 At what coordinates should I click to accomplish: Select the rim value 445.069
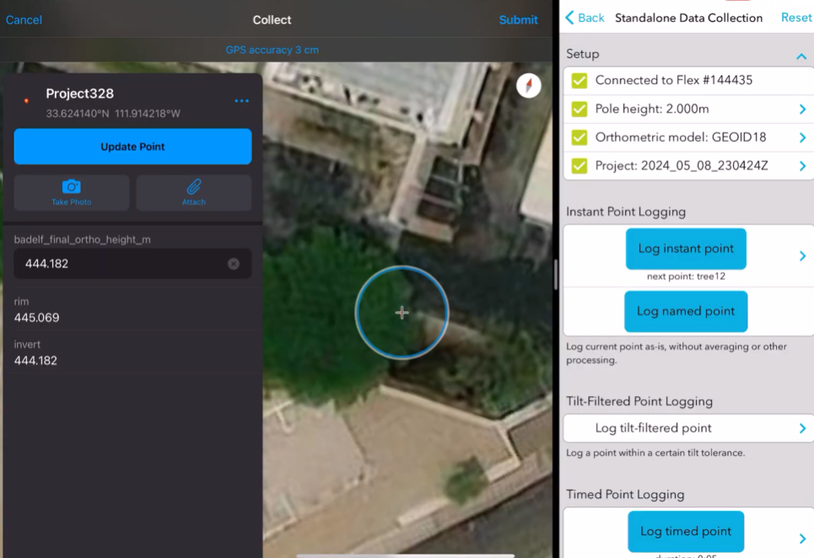[37, 318]
